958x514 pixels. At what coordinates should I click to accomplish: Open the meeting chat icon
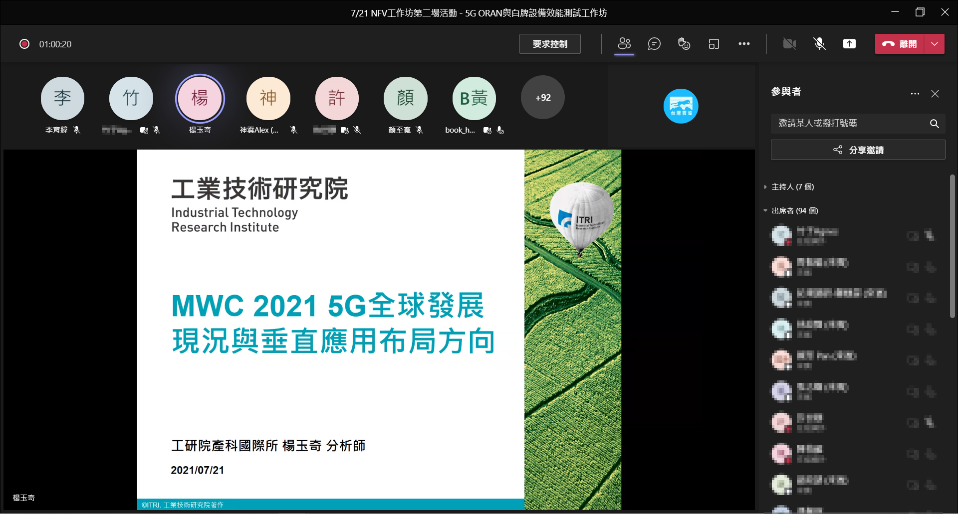654,44
